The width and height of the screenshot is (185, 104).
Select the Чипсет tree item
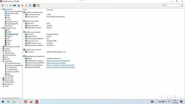[9, 40]
